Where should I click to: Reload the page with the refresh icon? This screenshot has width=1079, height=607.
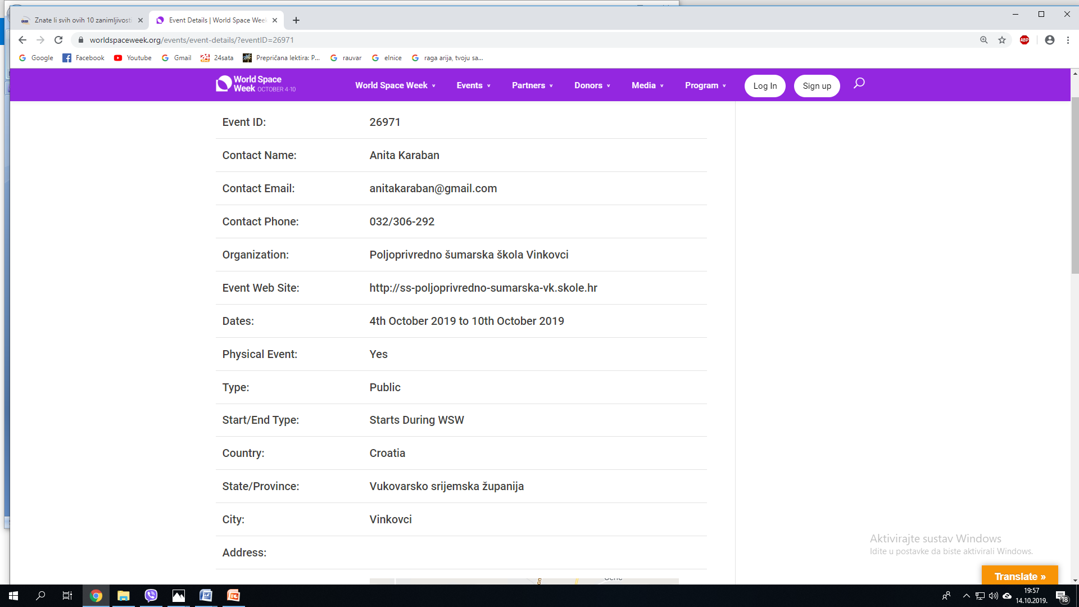tap(58, 40)
